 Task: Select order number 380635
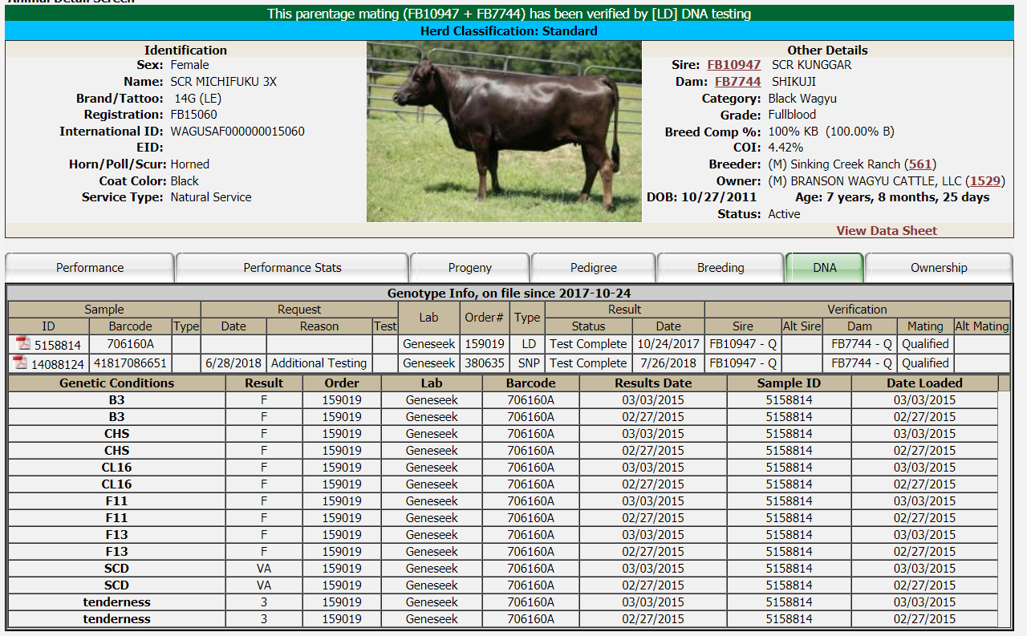pyautogui.click(x=485, y=363)
